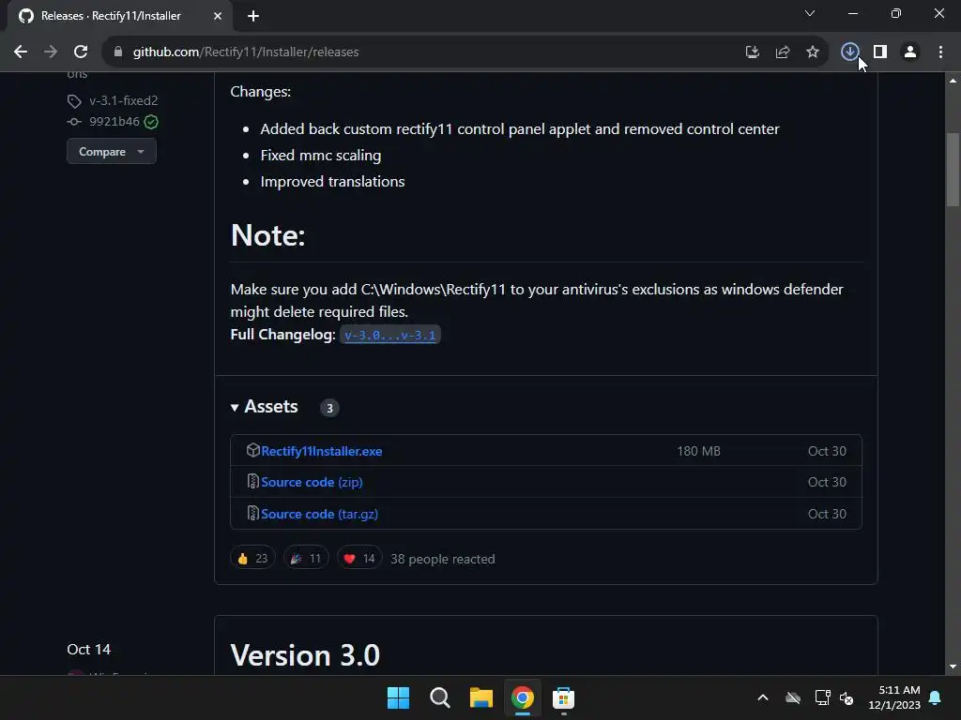The width and height of the screenshot is (961, 720).
Task: Click the 180 MB file size text
Action: [x=698, y=451]
